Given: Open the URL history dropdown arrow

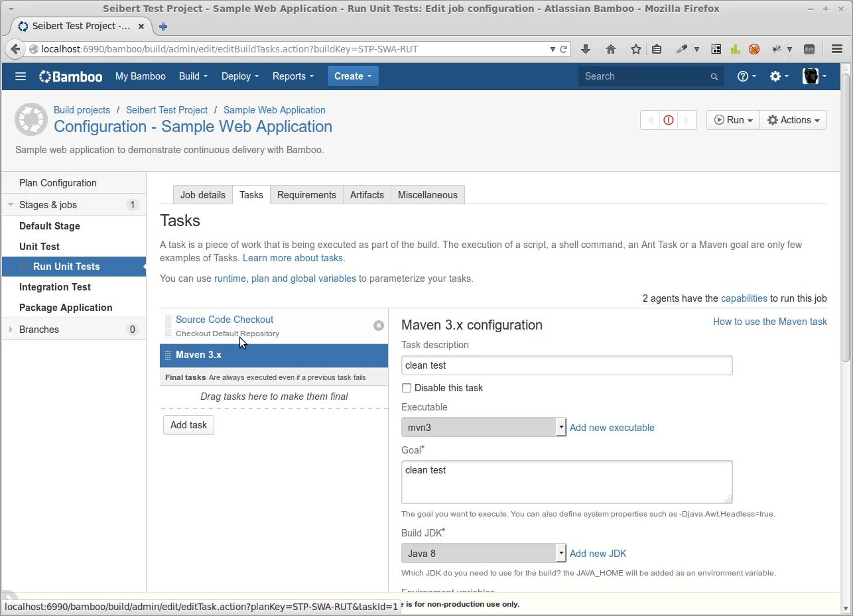Looking at the screenshot, I should (x=553, y=49).
